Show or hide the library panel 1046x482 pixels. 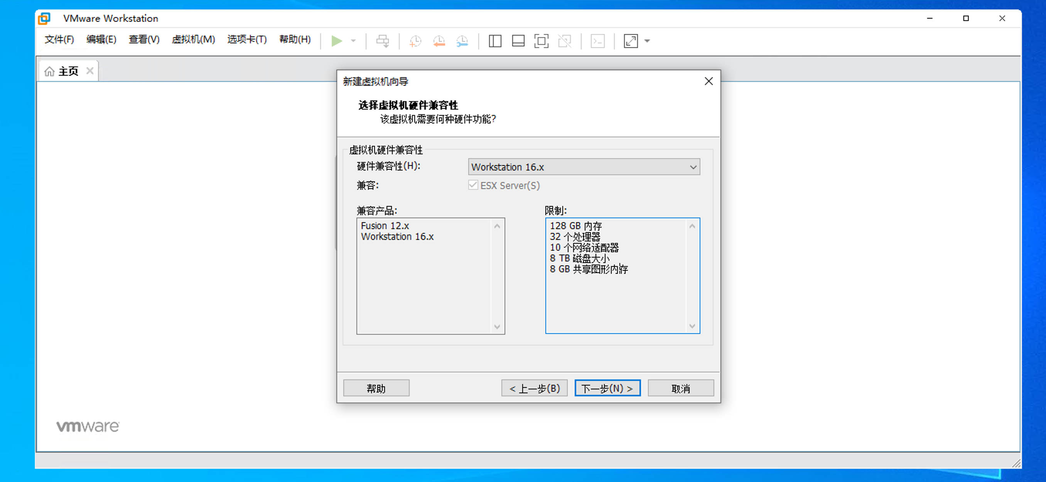495,40
